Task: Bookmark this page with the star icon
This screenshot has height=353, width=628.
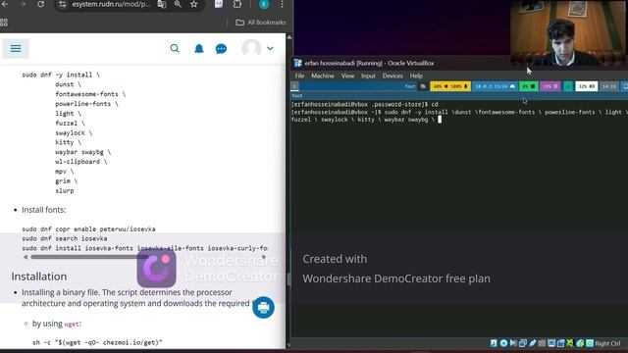Action: pos(194,4)
